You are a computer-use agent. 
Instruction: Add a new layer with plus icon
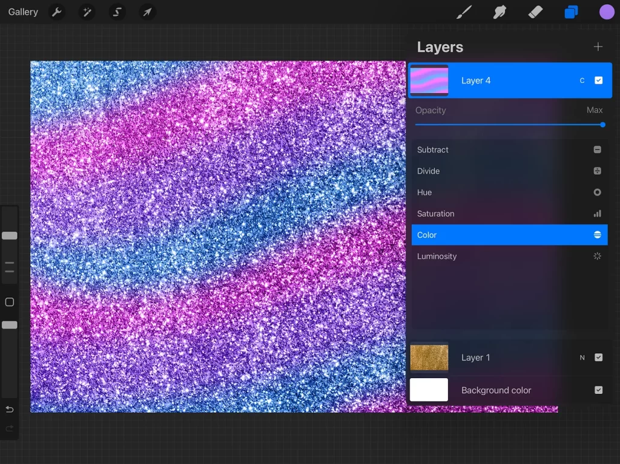(x=598, y=47)
